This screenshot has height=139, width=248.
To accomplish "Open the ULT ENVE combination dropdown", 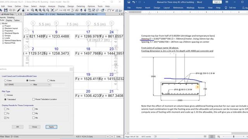I will click(x=18, y=85).
